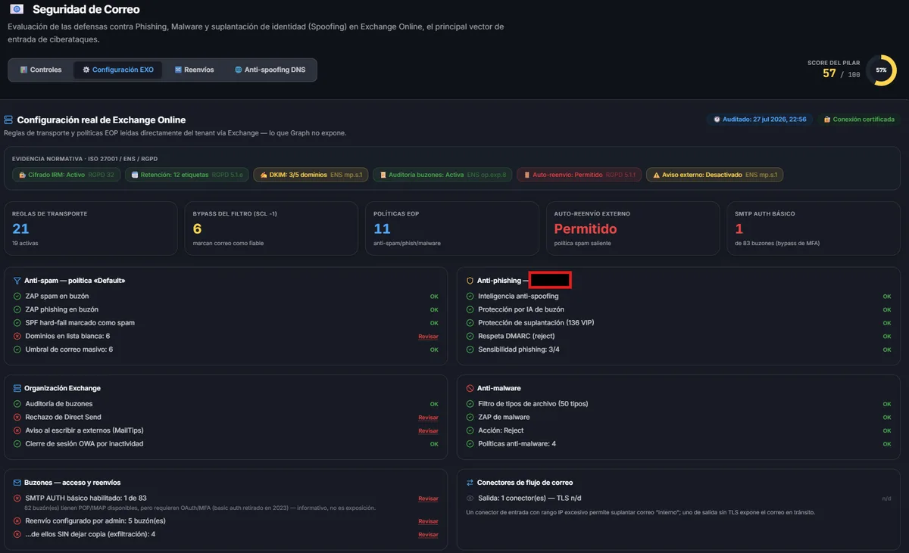Click check icon for Respeta DMARC (reject)
Image resolution: width=909 pixels, height=553 pixels.
[470, 336]
